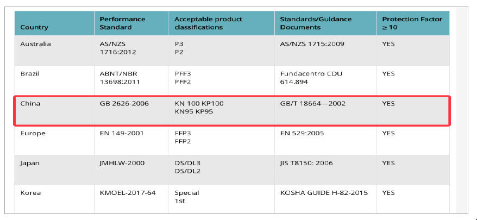477x220 pixels.
Task: Select the Japan country cell
Action: (x=30, y=163)
